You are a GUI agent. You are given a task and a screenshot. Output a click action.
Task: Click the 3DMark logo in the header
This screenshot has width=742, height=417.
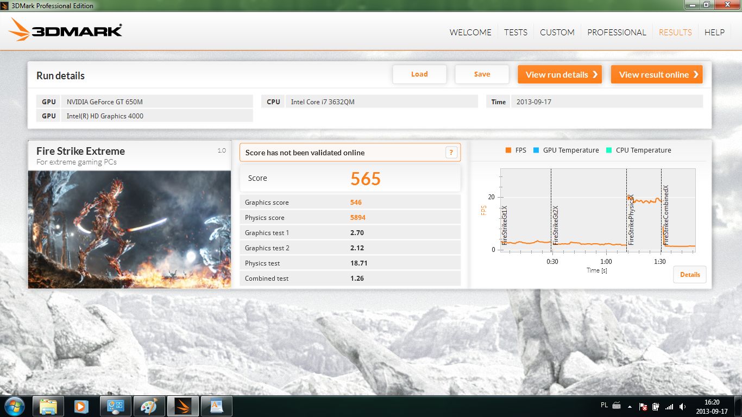click(65, 30)
